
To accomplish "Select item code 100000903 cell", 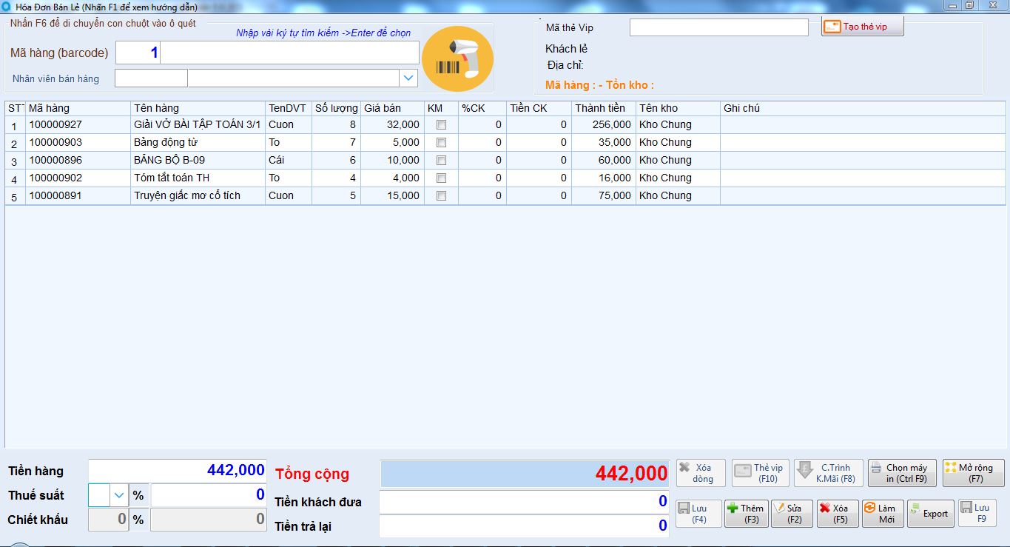I will (x=78, y=142).
